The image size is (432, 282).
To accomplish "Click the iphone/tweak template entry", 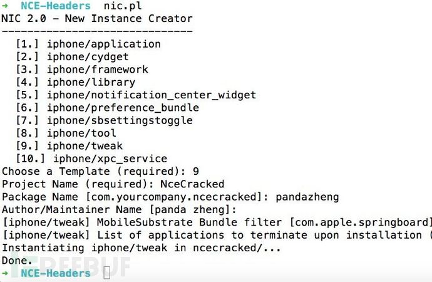I will pyautogui.click(x=69, y=146).
